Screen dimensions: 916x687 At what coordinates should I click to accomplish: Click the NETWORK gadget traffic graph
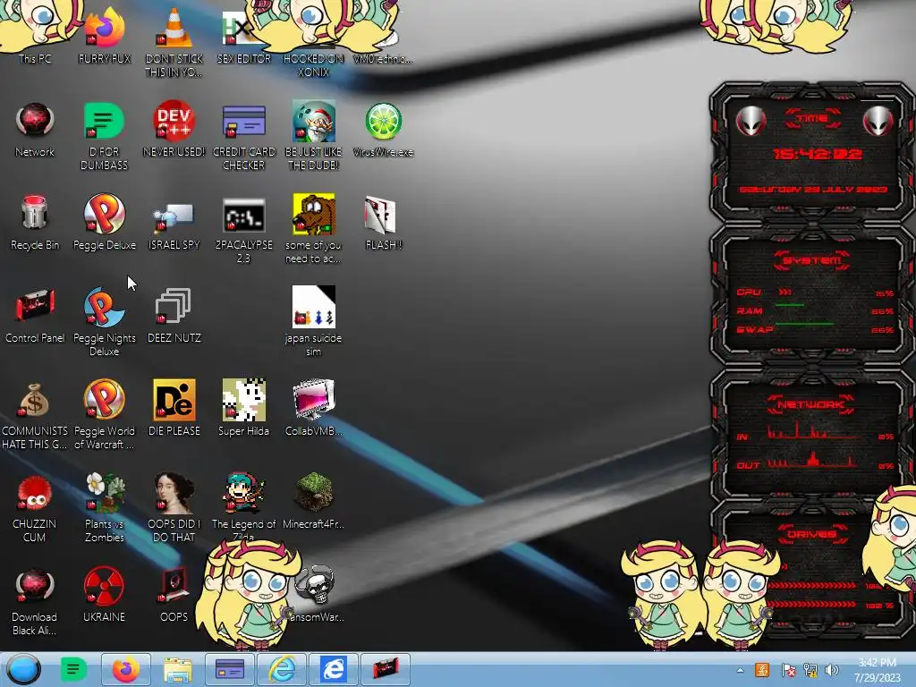click(812, 449)
